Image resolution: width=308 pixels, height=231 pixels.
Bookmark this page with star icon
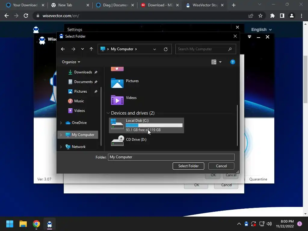[260, 16]
